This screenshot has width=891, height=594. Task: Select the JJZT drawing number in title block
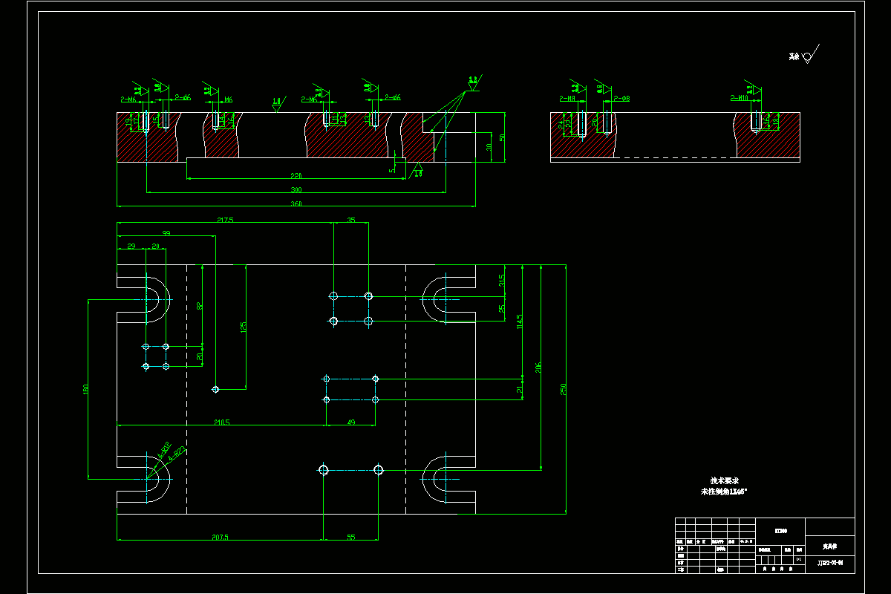pyautogui.click(x=830, y=564)
